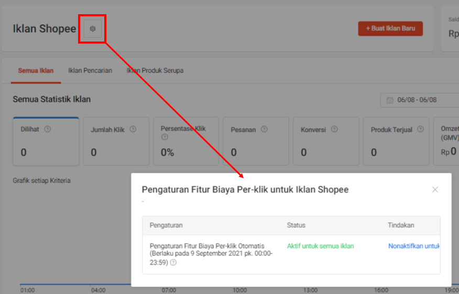Screen dimensions: 459x294
Task: Click the Nonaktifkan link in Tindakan column
Action: coord(413,246)
